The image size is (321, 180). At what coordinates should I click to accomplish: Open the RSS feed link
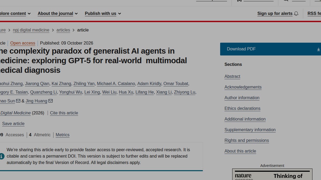(314, 14)
